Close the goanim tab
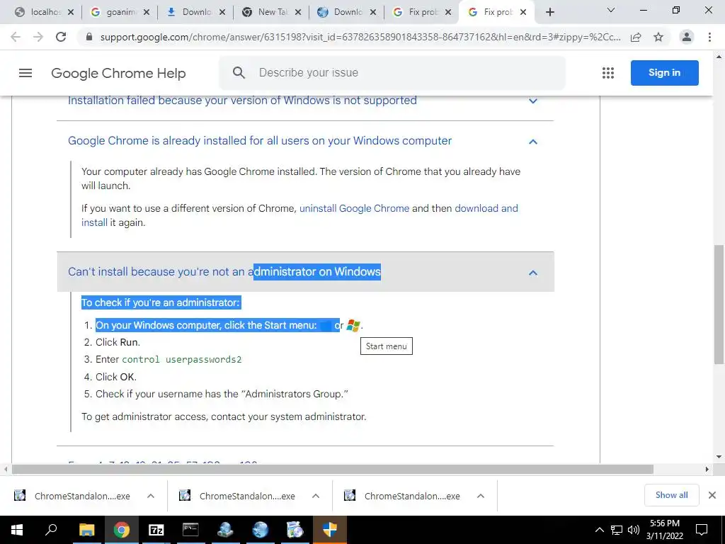The width and height of the screenshot is (725, 544). pos(147,13)
